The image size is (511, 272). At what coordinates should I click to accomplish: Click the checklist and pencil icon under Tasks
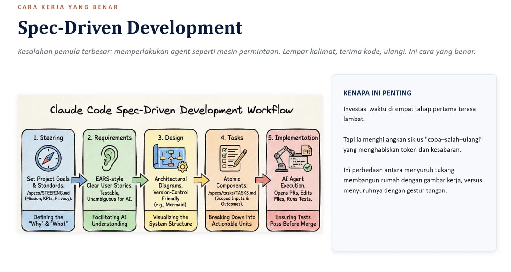pyautogui.click(x=233, y=158)
